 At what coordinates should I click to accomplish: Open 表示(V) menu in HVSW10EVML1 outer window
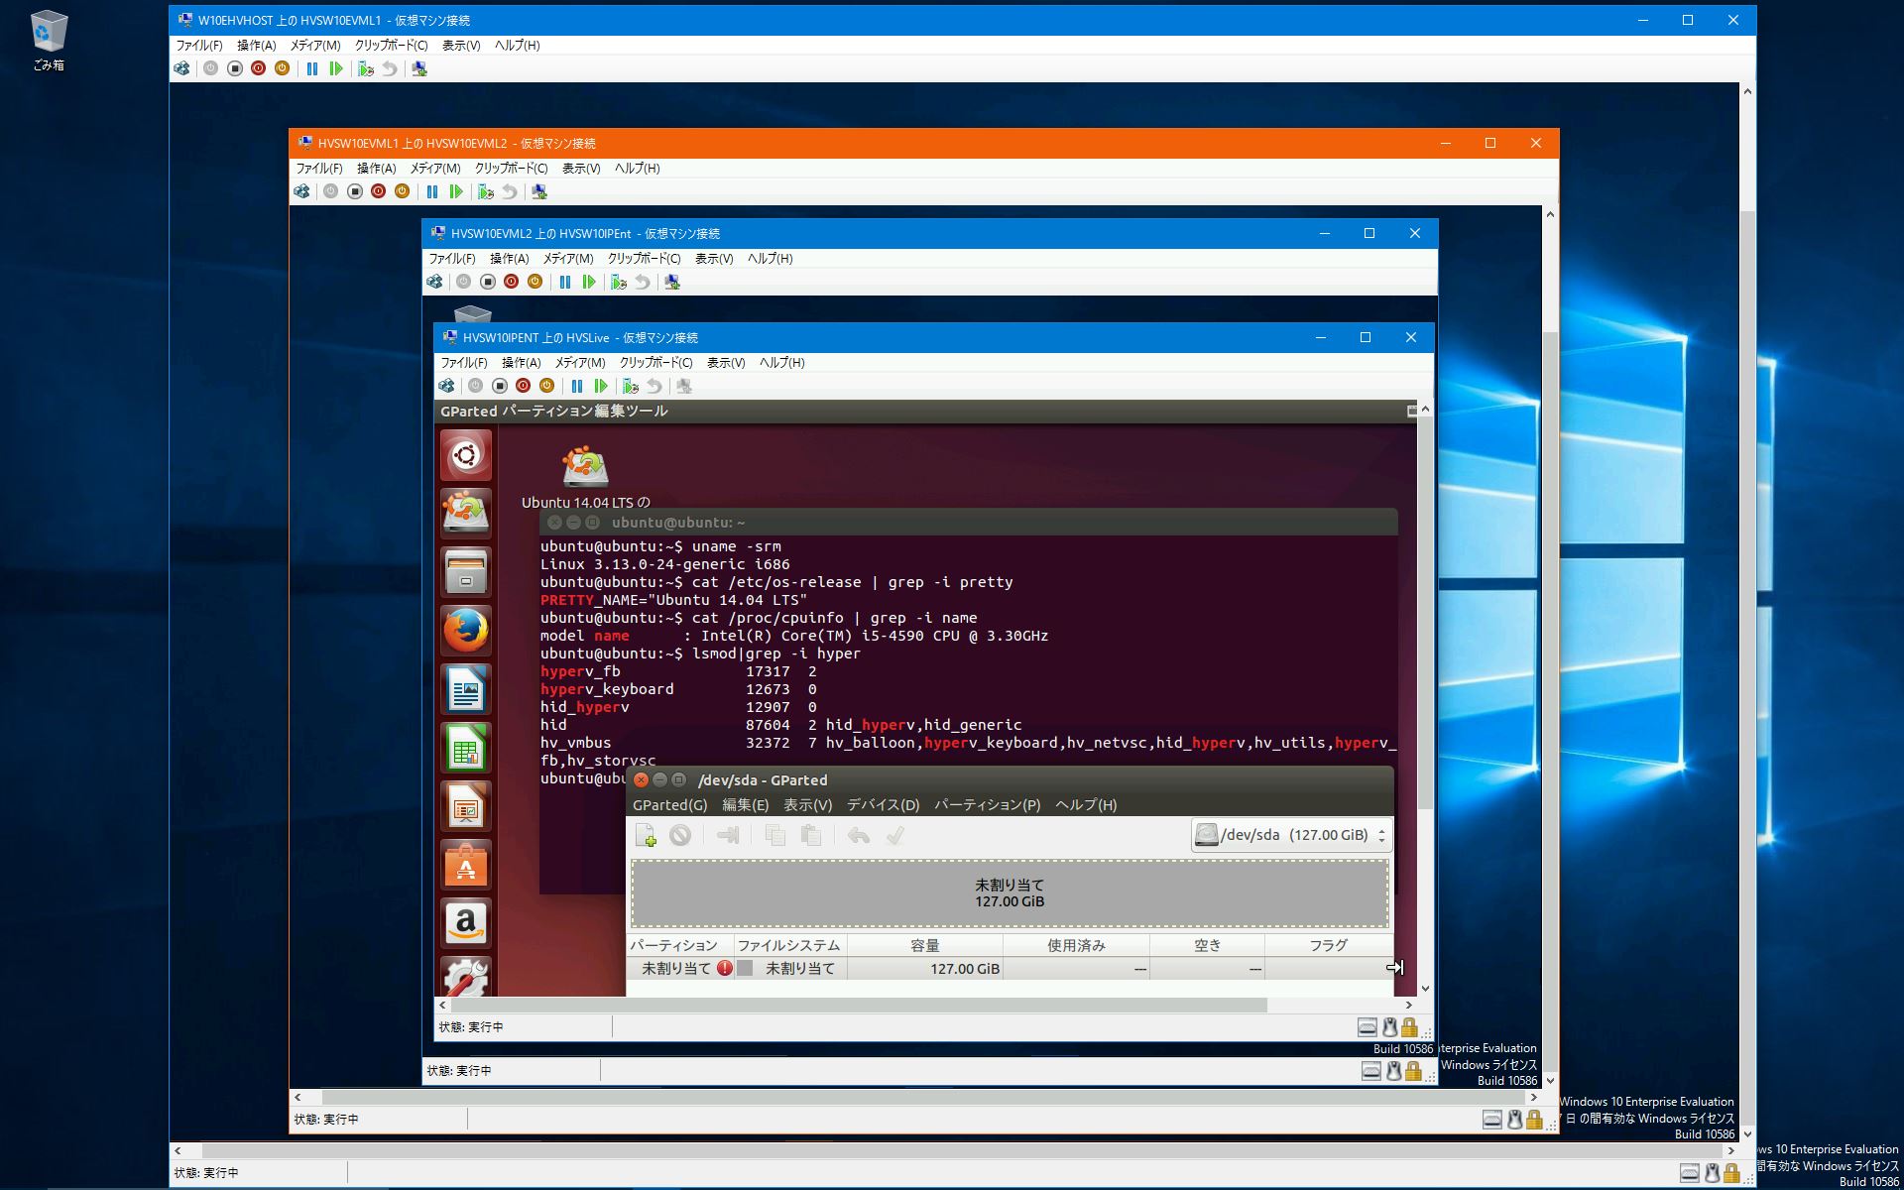460,45
